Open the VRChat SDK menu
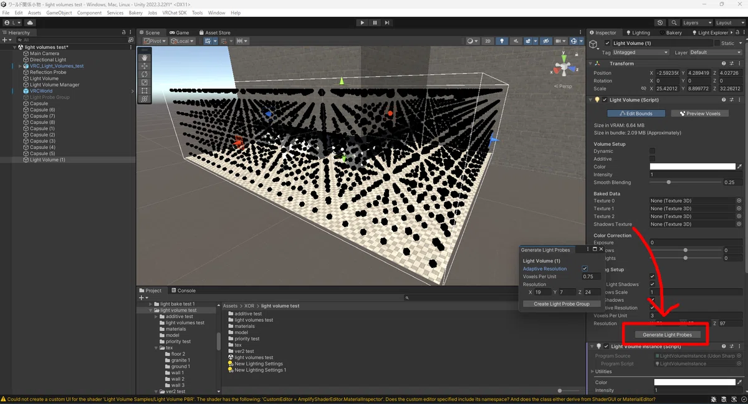Image resolution: width=748 pixels, height=404 pixels. tap(175, 12)
